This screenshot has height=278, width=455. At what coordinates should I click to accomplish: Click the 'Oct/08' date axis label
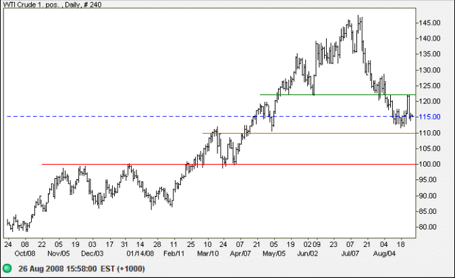pos(25,254)
